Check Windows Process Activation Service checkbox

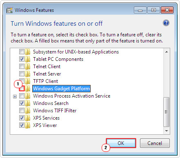22,96
